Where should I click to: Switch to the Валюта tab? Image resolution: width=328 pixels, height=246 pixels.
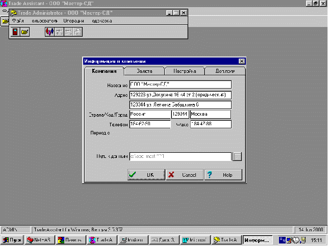[x=144, y=71]
